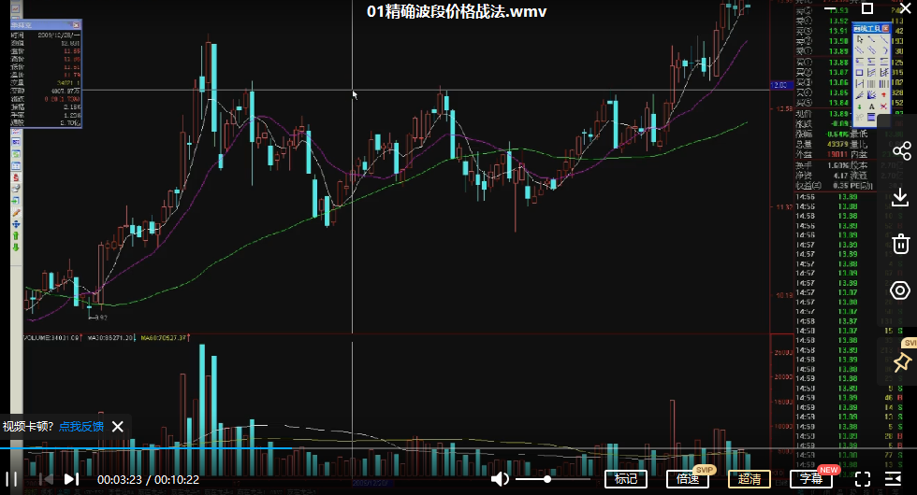Go to the previous video
Image resolution: width=917 pixels, height=495 pixels.
[46, 479]
